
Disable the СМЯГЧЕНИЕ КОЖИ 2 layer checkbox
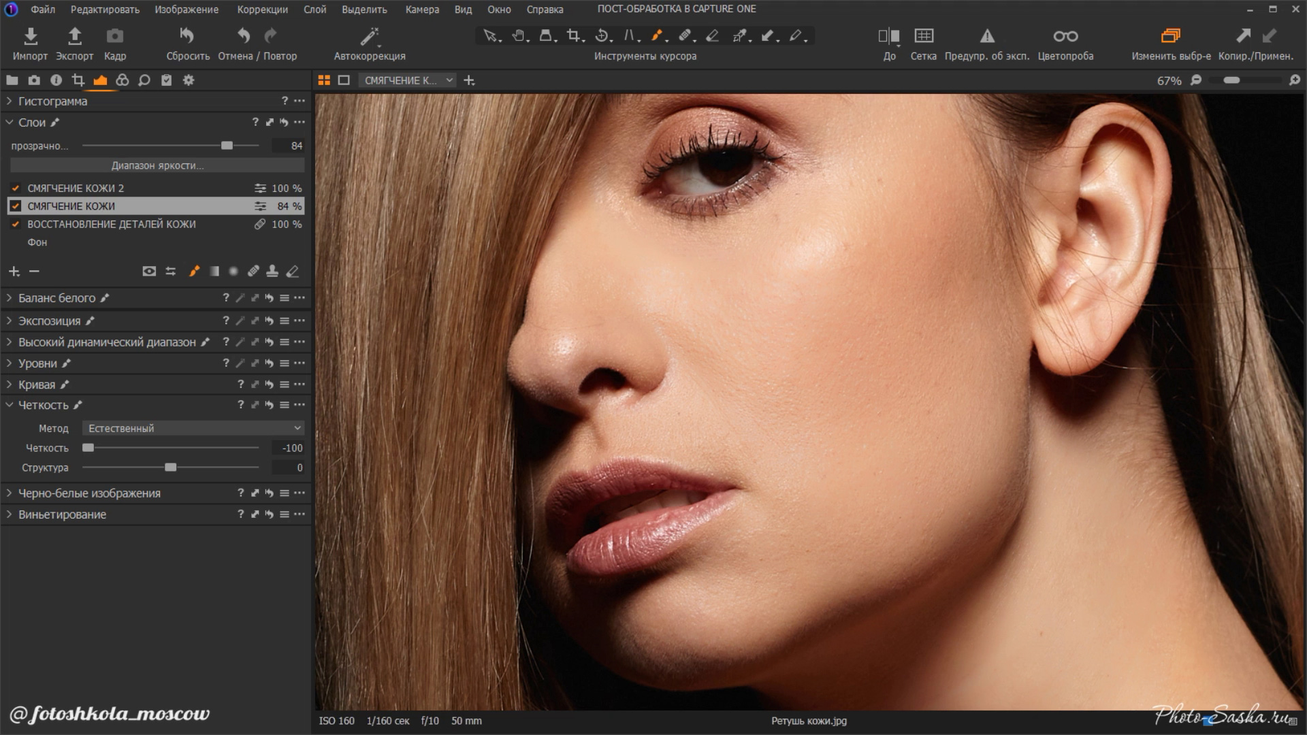(16, 188)
